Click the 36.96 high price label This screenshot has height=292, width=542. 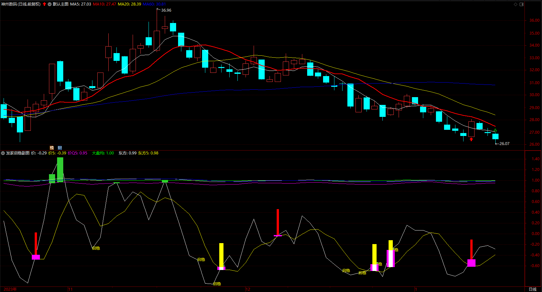[166, 10]
